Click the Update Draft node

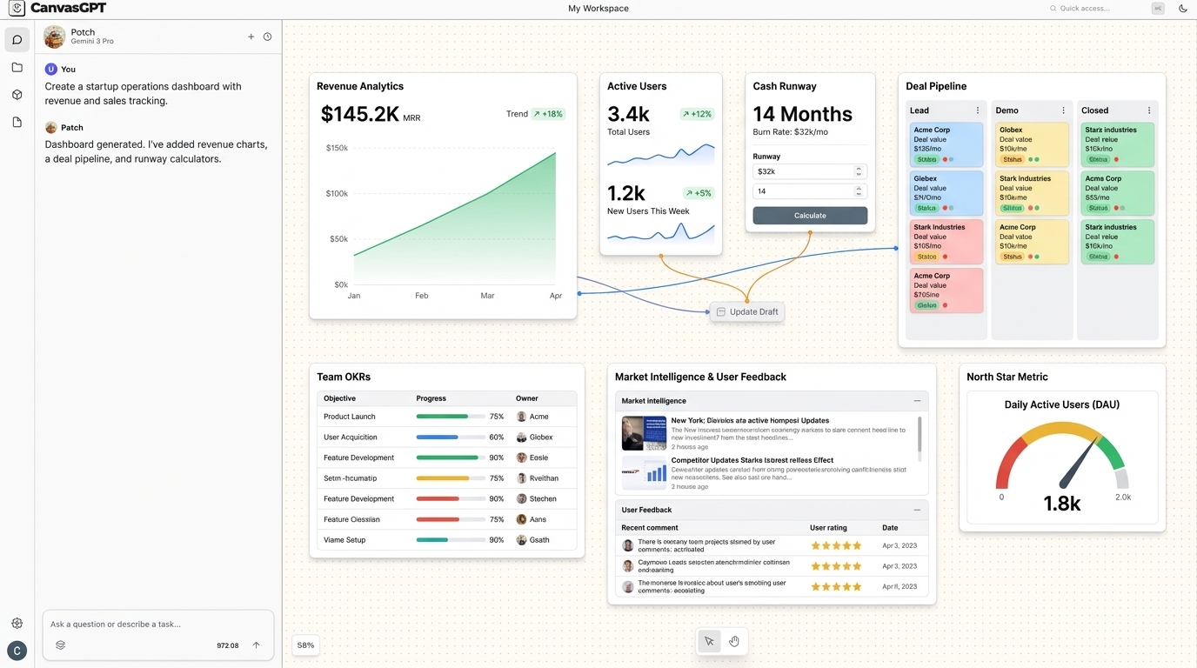[746, 311]
